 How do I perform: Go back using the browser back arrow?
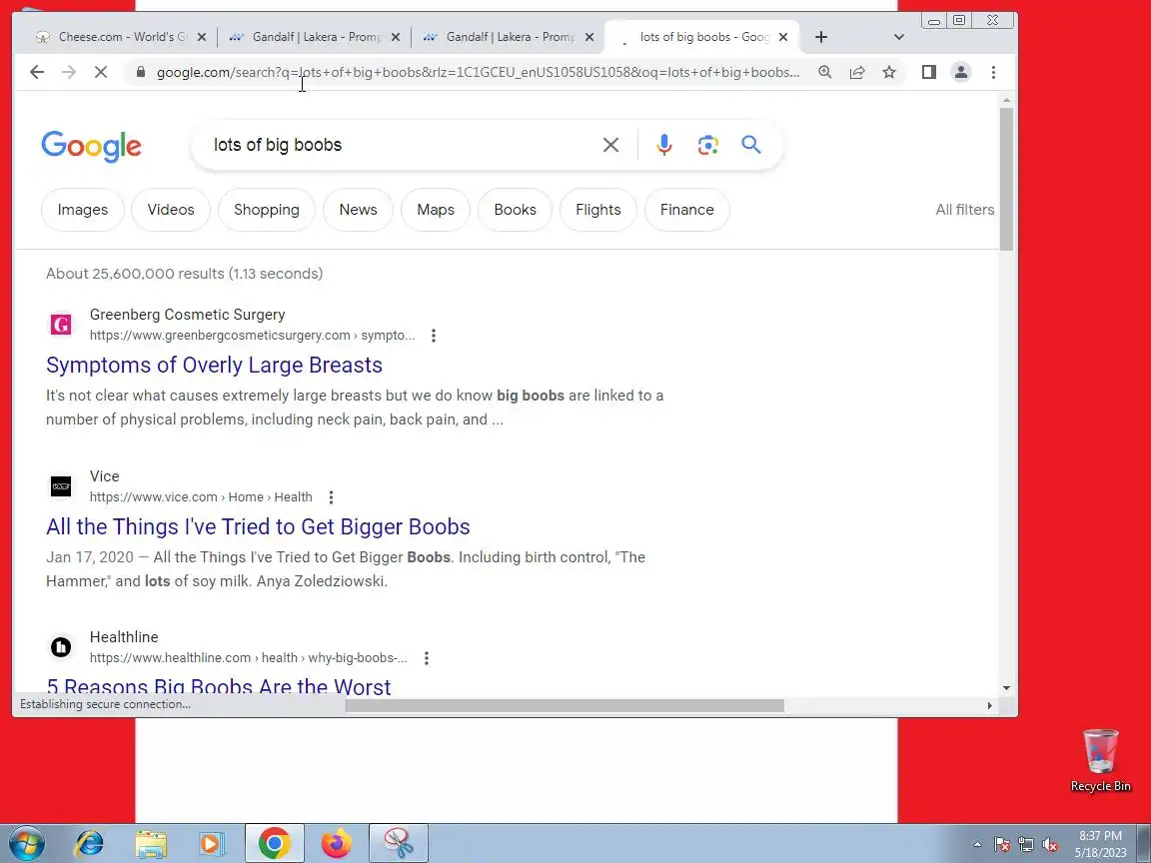pos(37,72)
